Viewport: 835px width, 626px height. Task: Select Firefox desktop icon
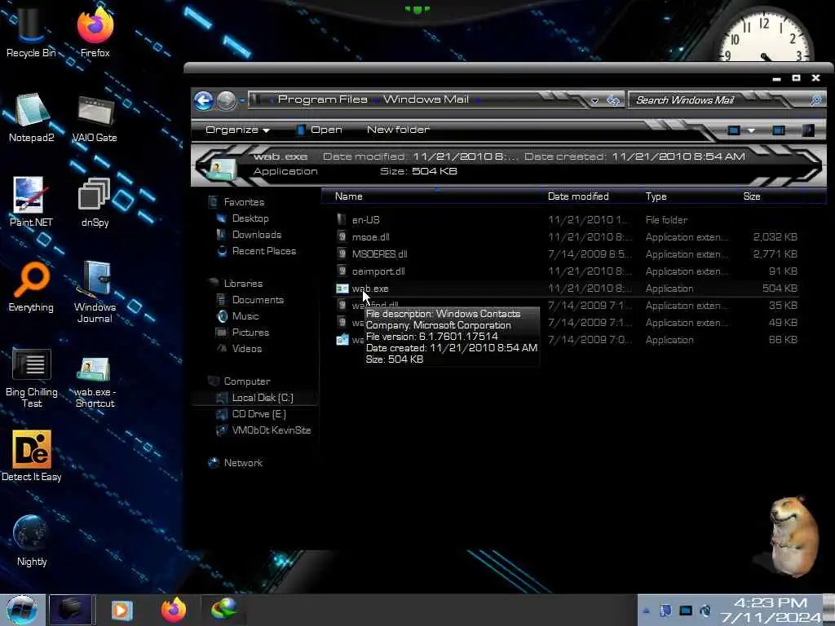(95, 33)
